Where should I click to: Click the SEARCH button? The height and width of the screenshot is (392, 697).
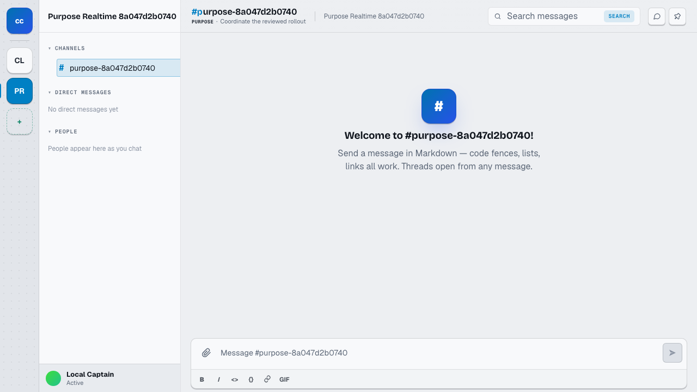point(619,16)
